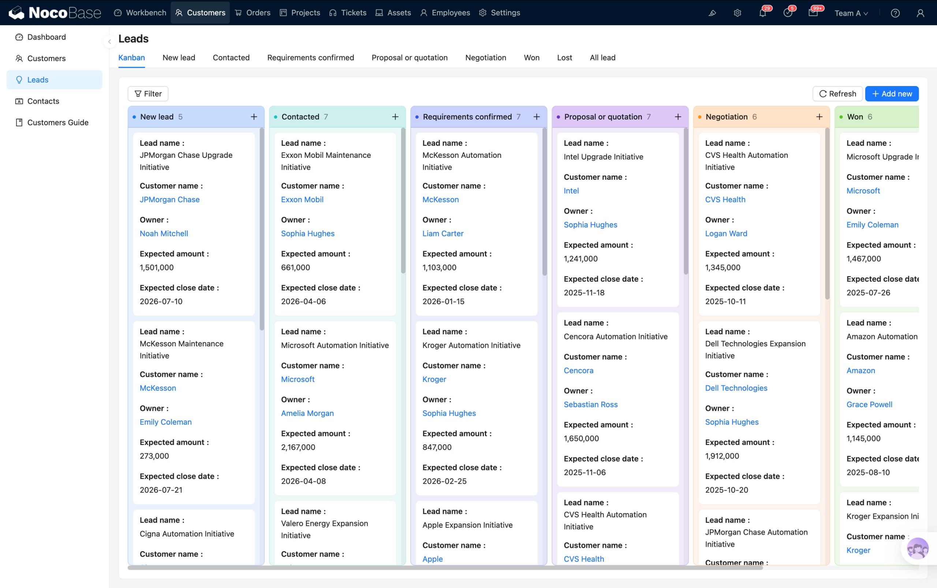This screenshot has height=588, width=937.
Task: Open the mail inbox with 99+ badge
Action: [x=813, y=13]
